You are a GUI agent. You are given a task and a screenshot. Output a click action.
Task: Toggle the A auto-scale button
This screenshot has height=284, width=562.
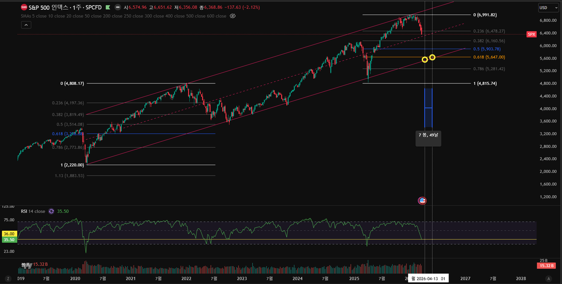point(548,278)
